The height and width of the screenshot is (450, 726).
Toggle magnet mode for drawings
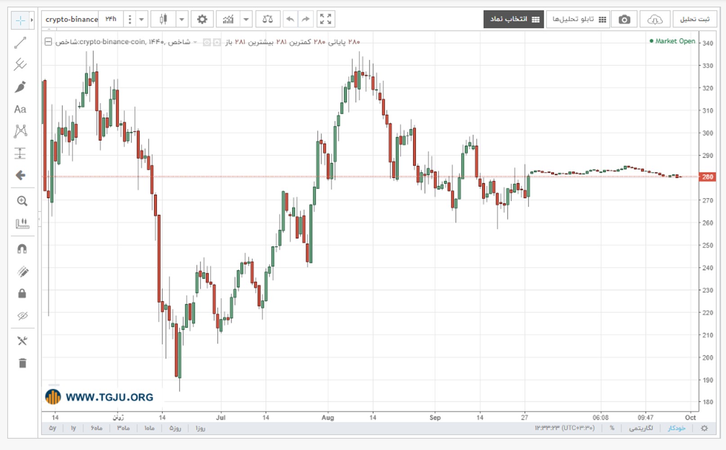(x=22, y=249)
